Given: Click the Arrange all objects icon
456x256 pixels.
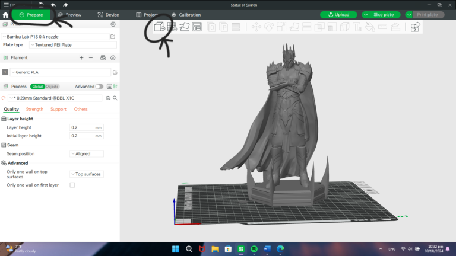Looking at the screenshot, I should 197,27.
